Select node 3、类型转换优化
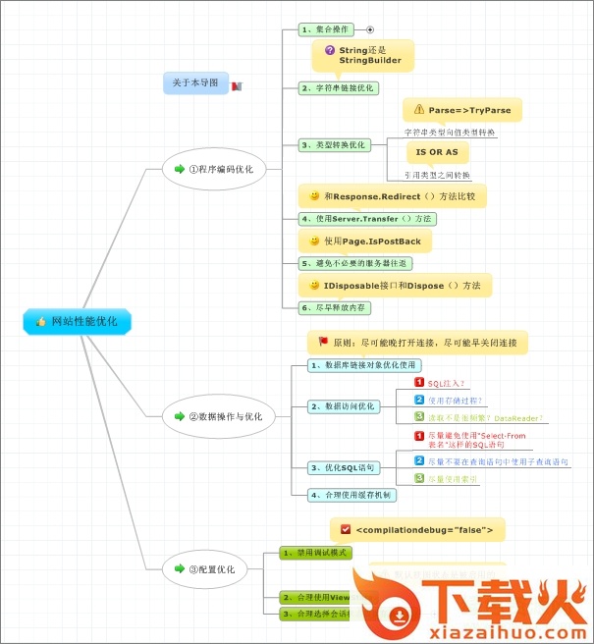The image size is (594, 644). pyautogui.click(x=335, y=145)
